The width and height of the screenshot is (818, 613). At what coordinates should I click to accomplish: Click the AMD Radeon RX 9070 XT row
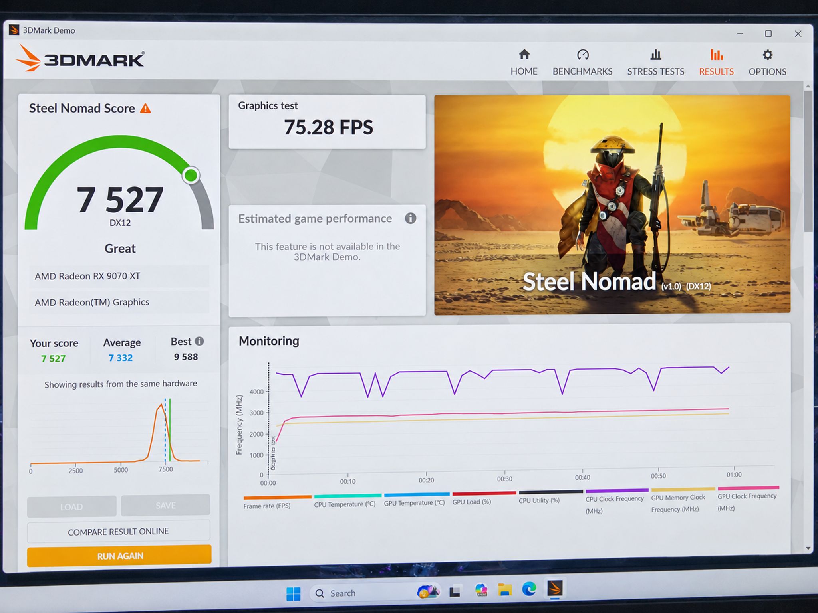[x=119, y=276]
